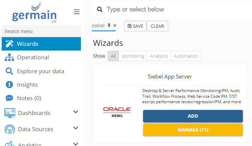Click the Data Sources database icon
Image resolution: width=252 pixels, height=146 pixels.
click(9, 129)
